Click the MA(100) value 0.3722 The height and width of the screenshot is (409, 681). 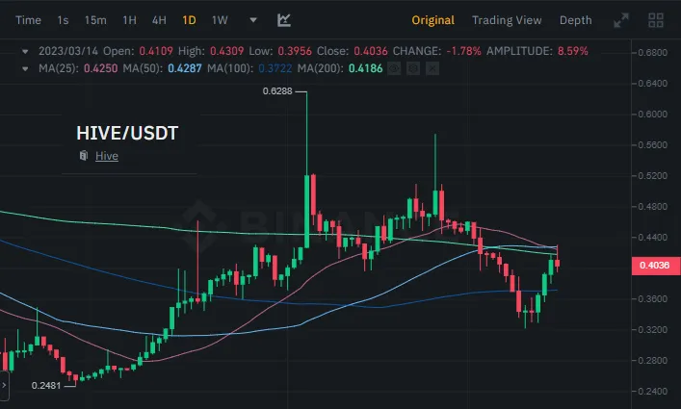(275, 68)
